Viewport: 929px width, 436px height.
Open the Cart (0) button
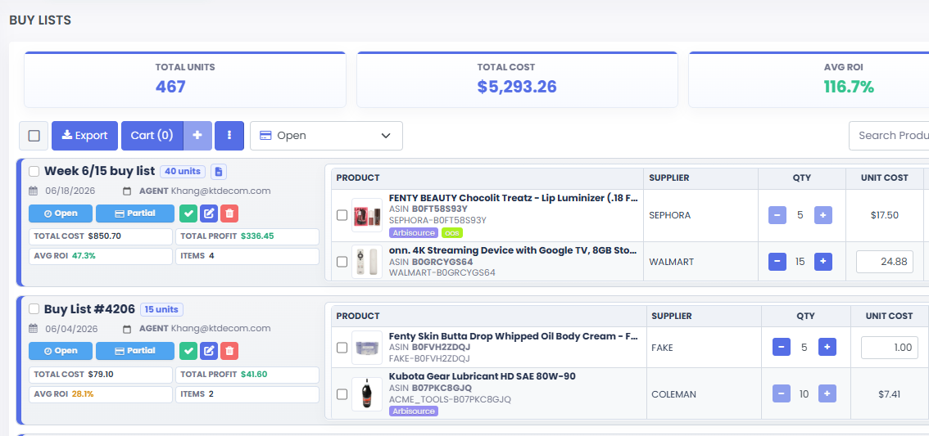click(152, 136)
